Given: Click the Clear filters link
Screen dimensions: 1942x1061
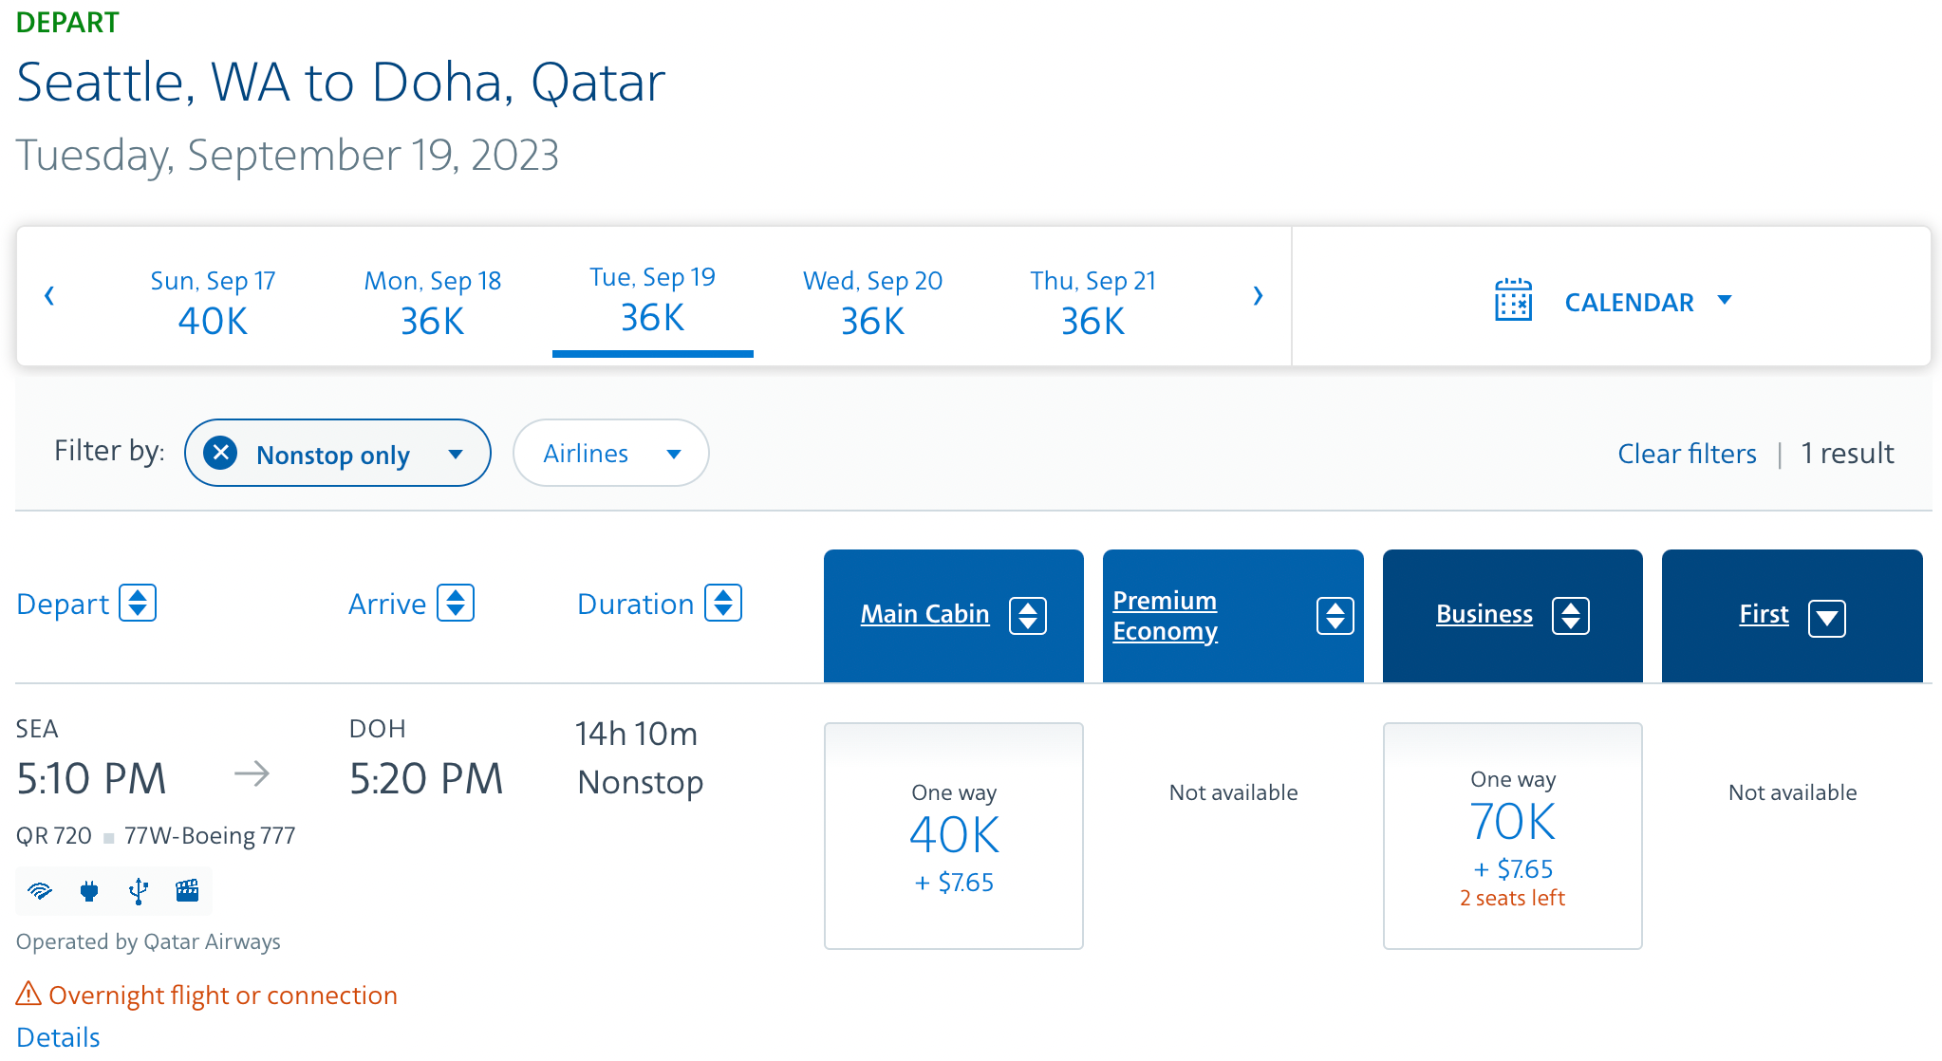Looking at the screenshot, I should [x=1687, y=453].
